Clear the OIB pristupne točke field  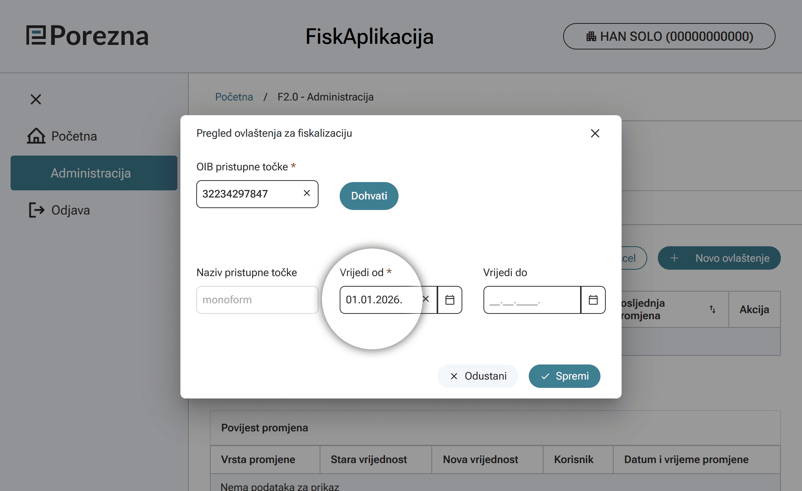pyautogui.click(x=306, y=193)
